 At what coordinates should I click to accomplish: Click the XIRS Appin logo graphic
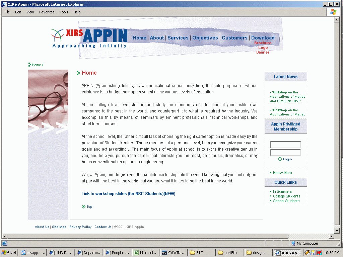pyautogui.click(x=89, y=38)
